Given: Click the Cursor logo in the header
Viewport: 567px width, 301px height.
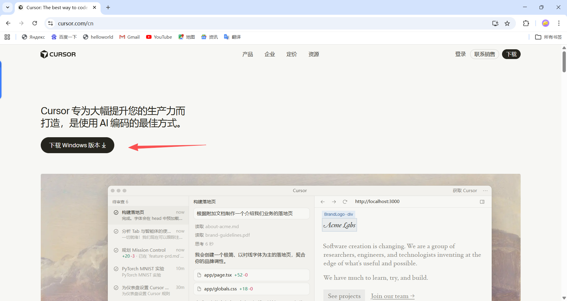Looking at the screenshot, I should click(x=58, y=54).
